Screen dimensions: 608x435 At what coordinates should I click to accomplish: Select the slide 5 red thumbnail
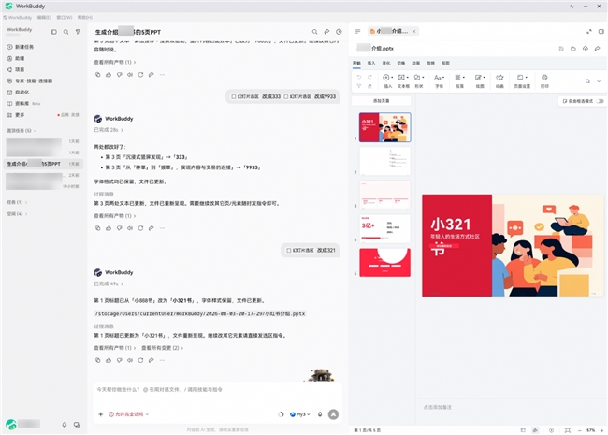pos(384,263)
